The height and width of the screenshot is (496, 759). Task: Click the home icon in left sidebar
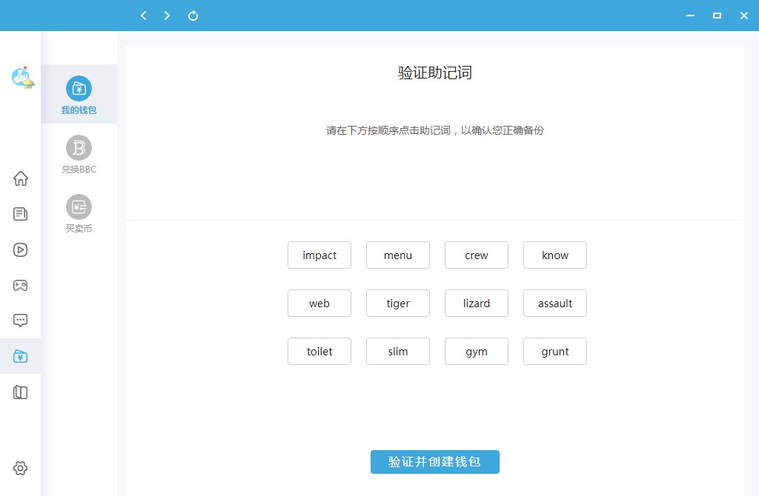[x=21, y=178]
